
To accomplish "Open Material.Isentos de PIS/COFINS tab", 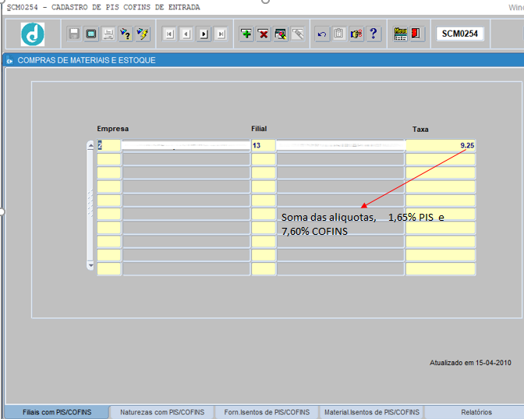I will pos(372,412).
